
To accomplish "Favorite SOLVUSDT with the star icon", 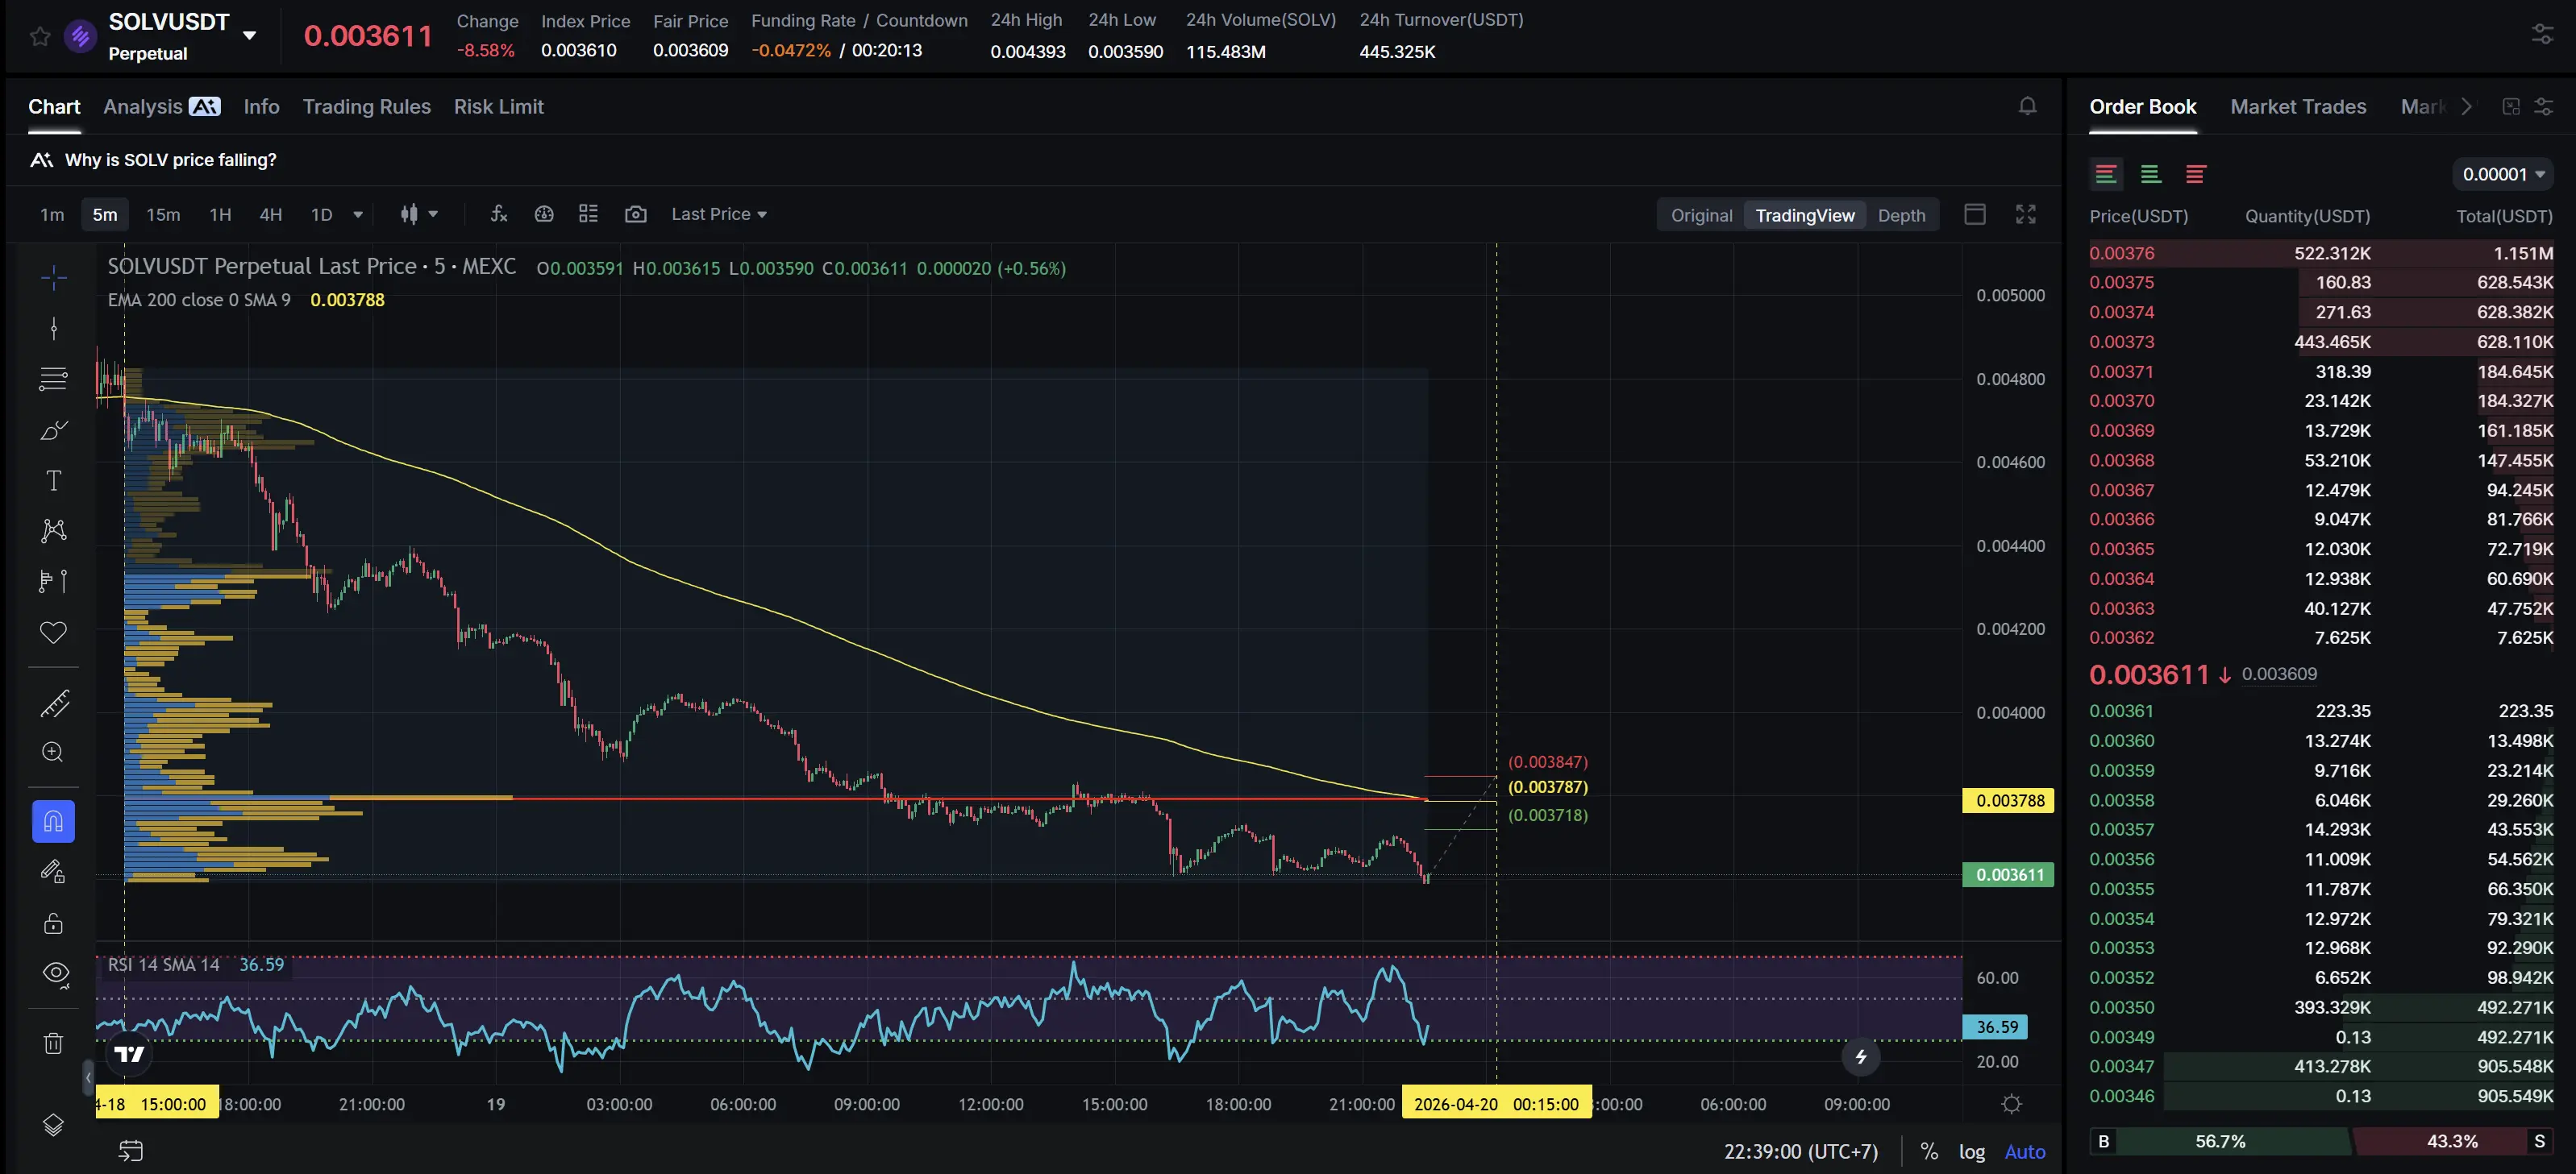I will tap(40, 37).
